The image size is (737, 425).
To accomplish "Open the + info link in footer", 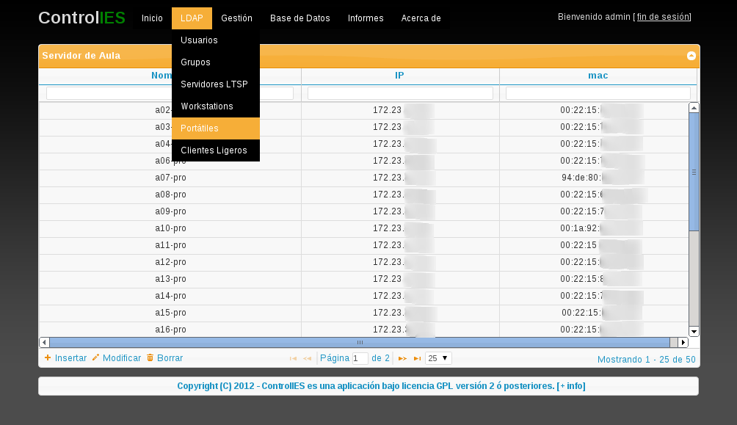I will click(x=571, y=386).
